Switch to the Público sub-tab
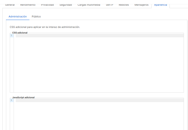Viewport: 188px width, 130px height. click(x=36, y=17)
